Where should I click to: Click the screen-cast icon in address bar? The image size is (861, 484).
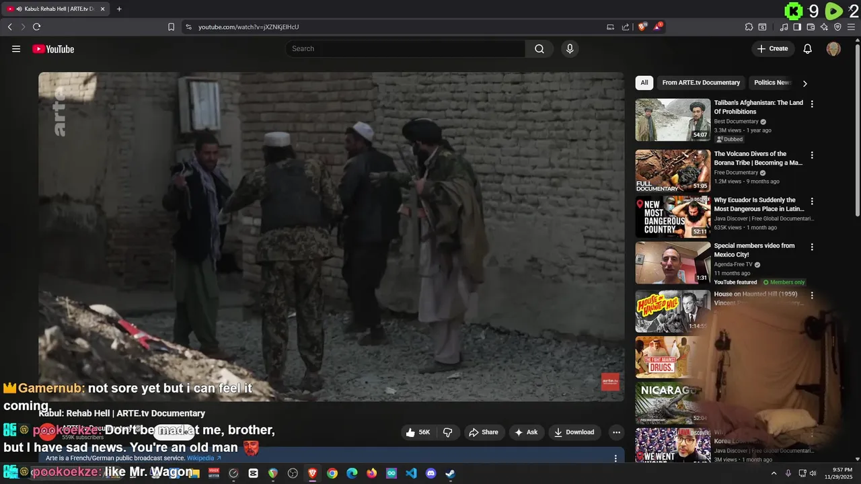(x=610, y=27)
